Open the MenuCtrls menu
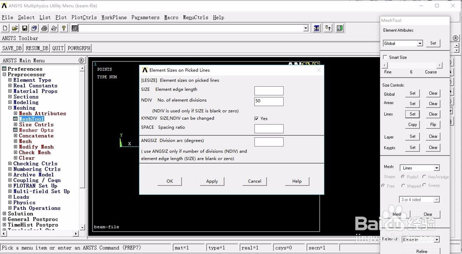Image resolution: width=462 pixels, height=254 pixels. click(x=195, y=18)
